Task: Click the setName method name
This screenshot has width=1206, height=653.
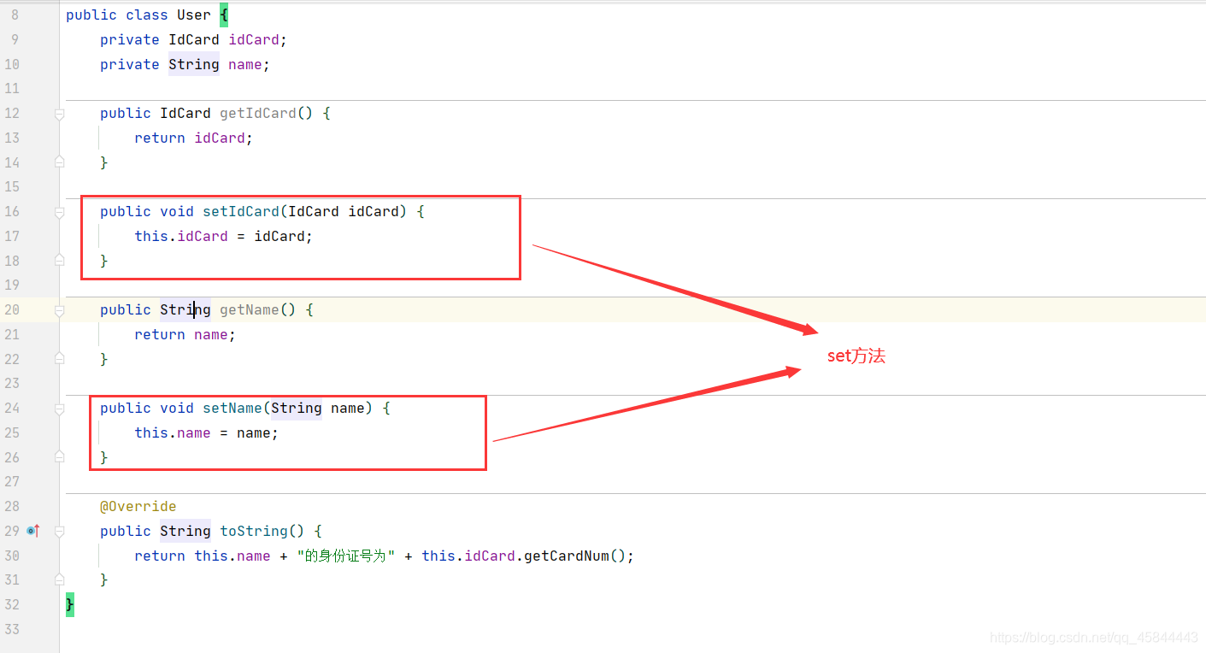Action: pos(232,409)
